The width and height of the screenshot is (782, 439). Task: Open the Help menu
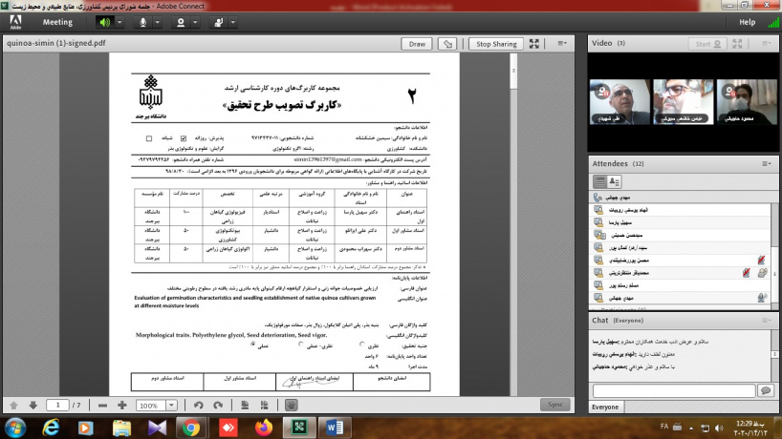point(747,21)
